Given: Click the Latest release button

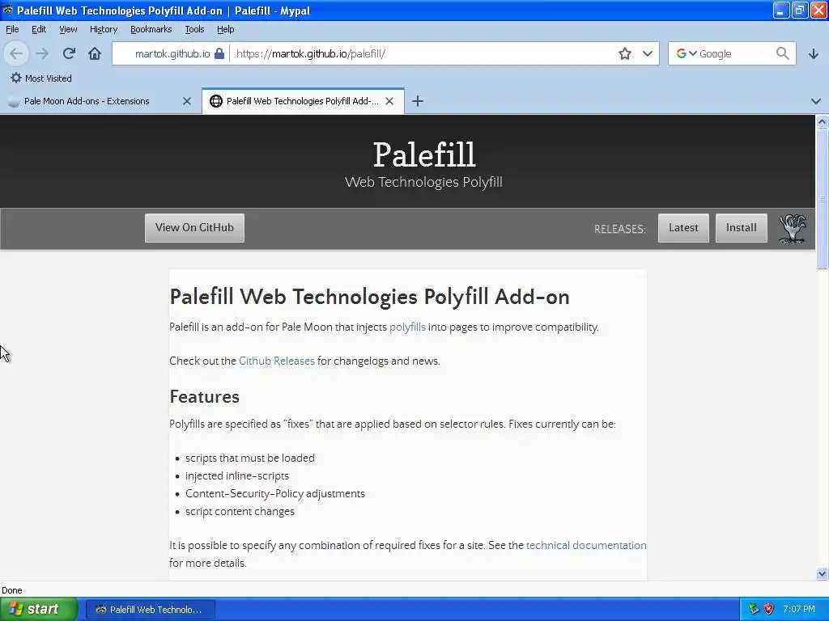Looking at the screenshot, I should (683, 227).
